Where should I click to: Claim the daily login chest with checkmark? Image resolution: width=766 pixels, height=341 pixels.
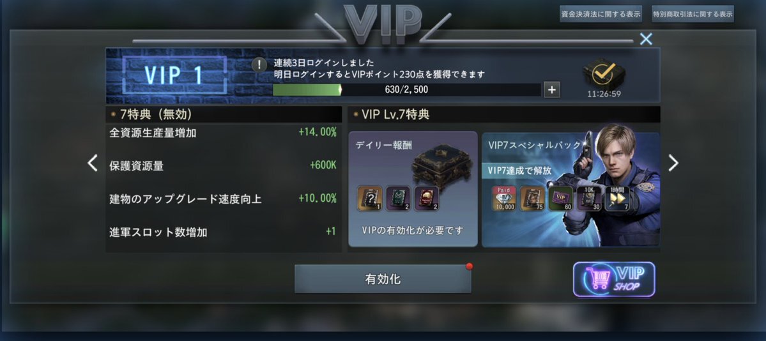[x=604, y=73]
